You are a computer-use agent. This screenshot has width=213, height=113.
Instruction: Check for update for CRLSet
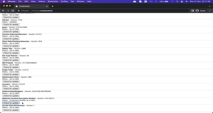pos(11,24)
